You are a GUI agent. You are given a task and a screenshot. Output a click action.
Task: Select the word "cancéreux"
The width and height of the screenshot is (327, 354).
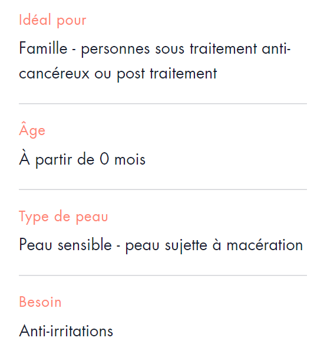point(54,73)
